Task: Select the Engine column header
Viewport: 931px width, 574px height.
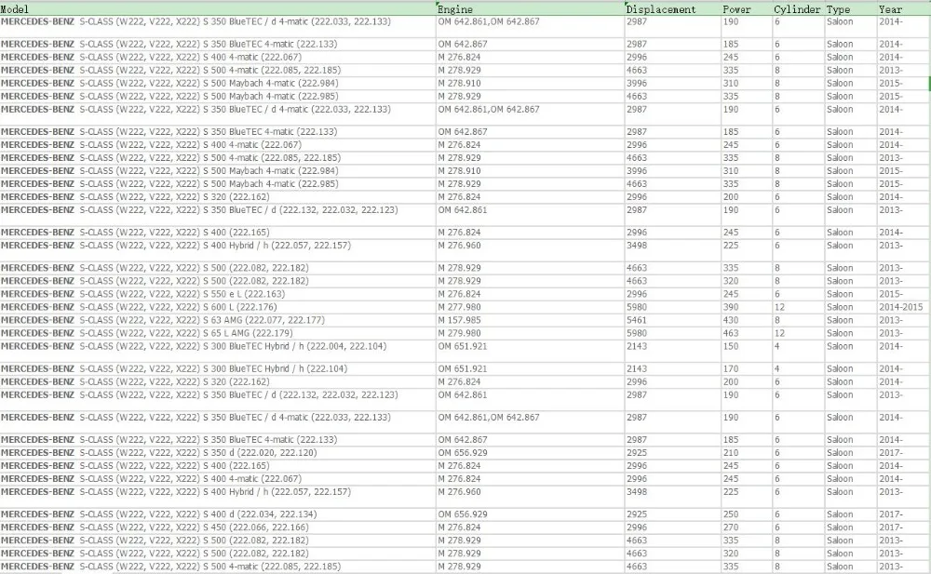Action: pos(531,9)
